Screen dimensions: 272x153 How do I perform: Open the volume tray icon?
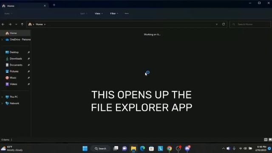[245, 148]
